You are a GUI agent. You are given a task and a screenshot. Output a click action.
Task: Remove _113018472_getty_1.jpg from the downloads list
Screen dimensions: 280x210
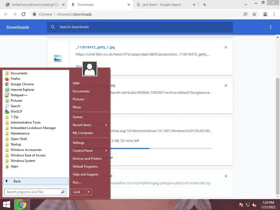226,47
